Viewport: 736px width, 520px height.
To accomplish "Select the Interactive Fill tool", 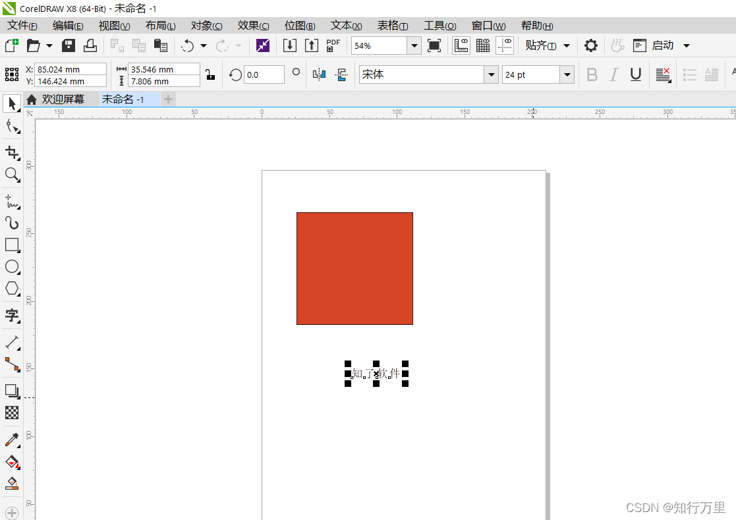I will click(12, 462).
